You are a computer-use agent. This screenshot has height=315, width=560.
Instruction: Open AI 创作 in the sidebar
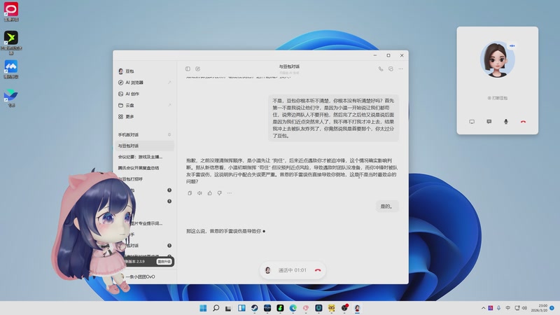(145, 94)
